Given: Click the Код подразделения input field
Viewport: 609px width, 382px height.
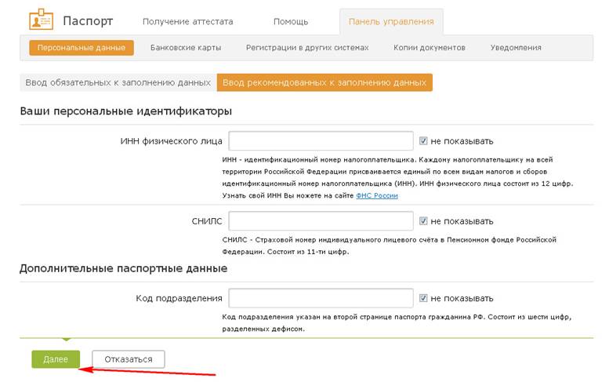Looking at the screenshot, I should [x=321, y=298].
